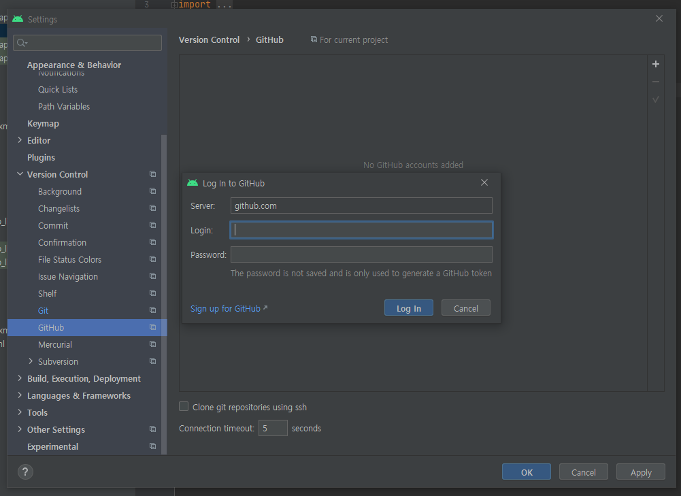Select Background settings page
The height and width of the screenshot is (496, 681).
59,192
